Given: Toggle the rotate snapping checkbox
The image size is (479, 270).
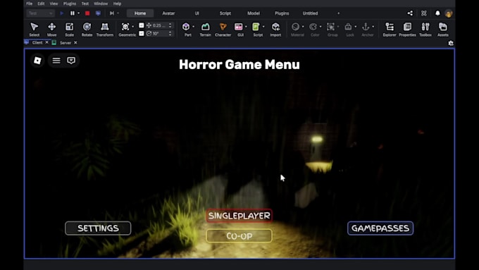Looking at the screenshot, I should pyautogui.click(x=142, y=33).
